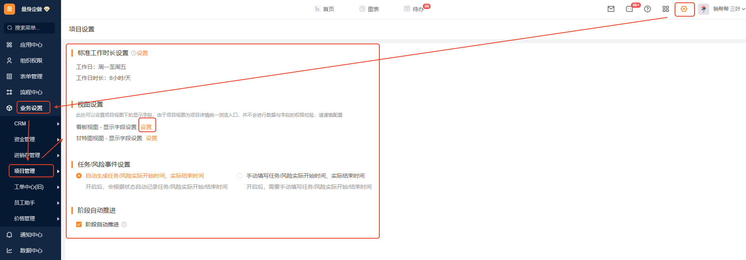Expand the CRM submenu arrow
Screen dimensions: 746x260
click(x=58, y=124)
